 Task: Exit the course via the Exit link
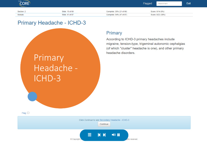[188, 3]
